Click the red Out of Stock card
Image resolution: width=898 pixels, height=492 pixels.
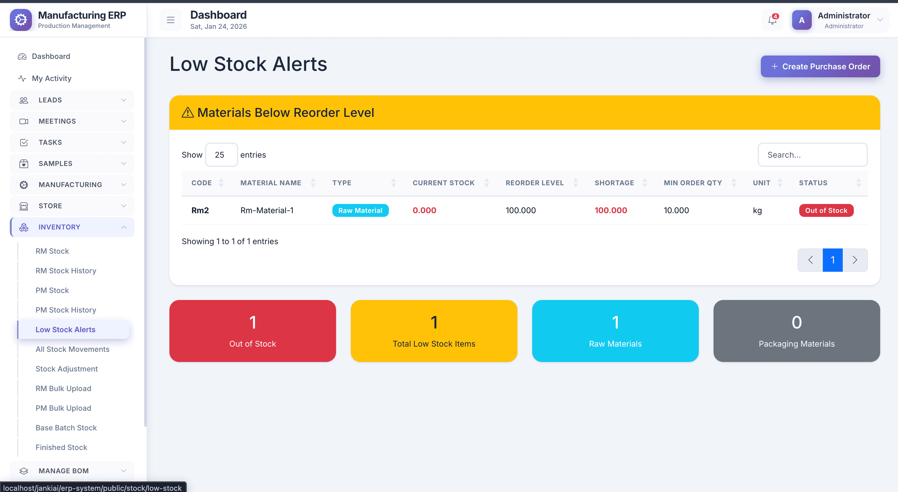[252, 331]
